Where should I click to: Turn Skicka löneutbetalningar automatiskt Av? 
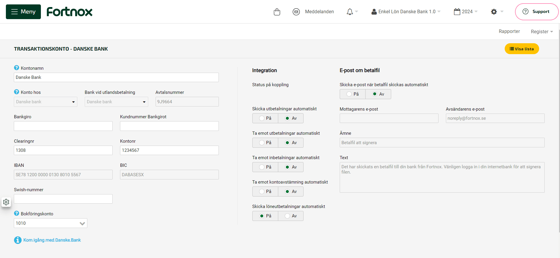click(291, 216)
